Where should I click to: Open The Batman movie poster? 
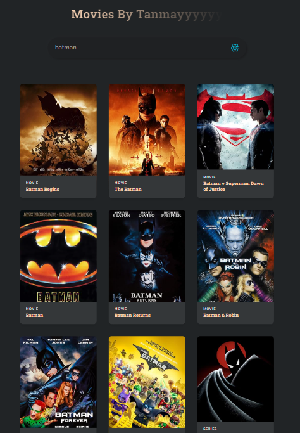tap(147, 129)
